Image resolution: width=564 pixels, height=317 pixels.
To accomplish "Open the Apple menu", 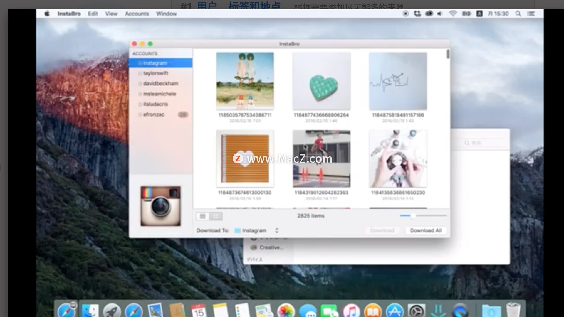I will [x=47, y=14].
